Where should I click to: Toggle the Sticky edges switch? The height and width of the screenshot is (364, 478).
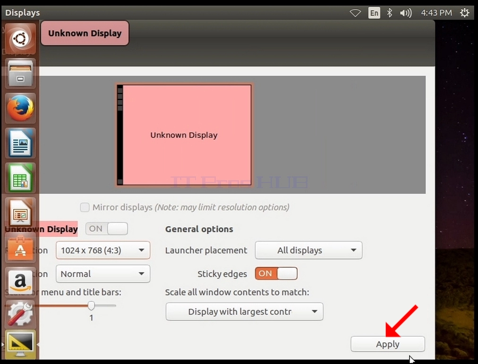point(276,273)
